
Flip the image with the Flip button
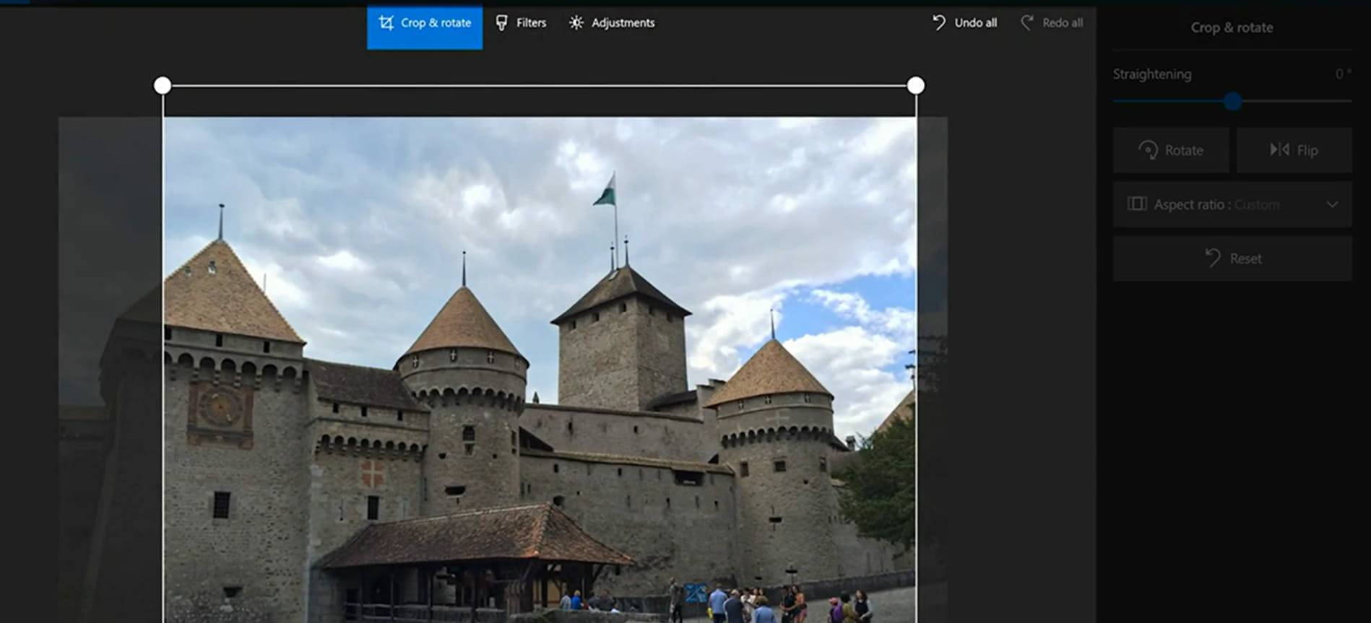pyautogui.click(x=1294, y=150)
